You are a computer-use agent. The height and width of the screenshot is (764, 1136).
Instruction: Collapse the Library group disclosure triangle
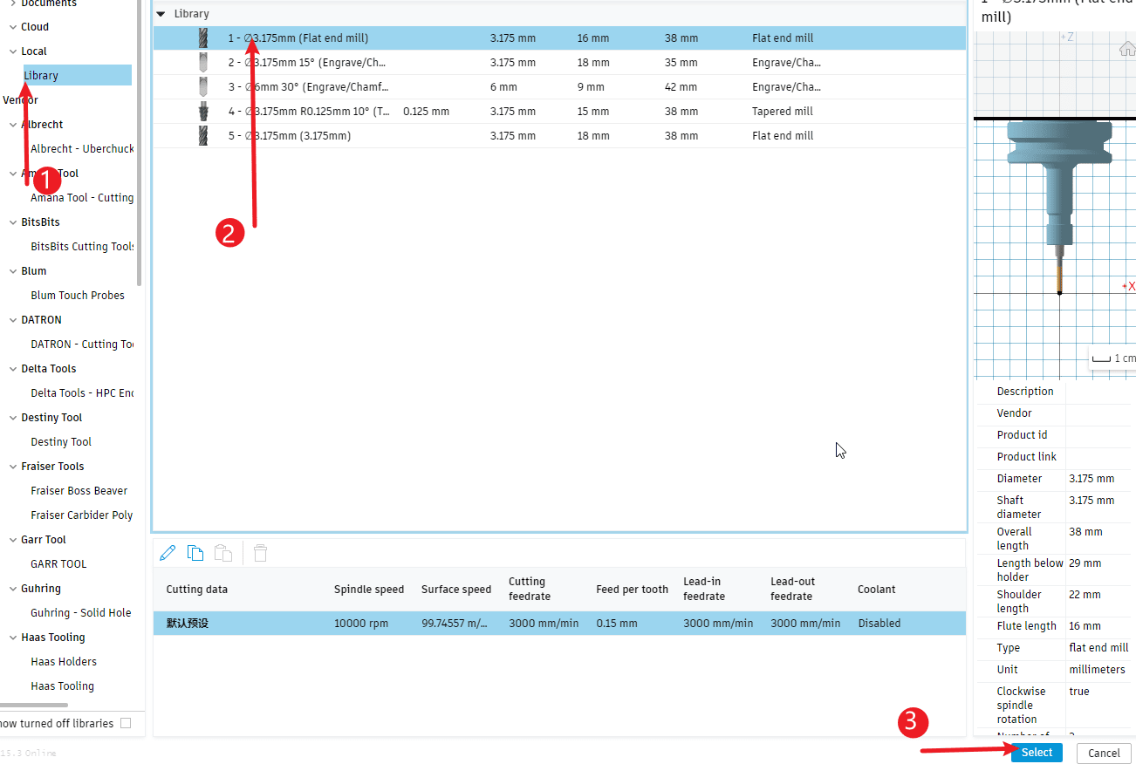[161, 14]
